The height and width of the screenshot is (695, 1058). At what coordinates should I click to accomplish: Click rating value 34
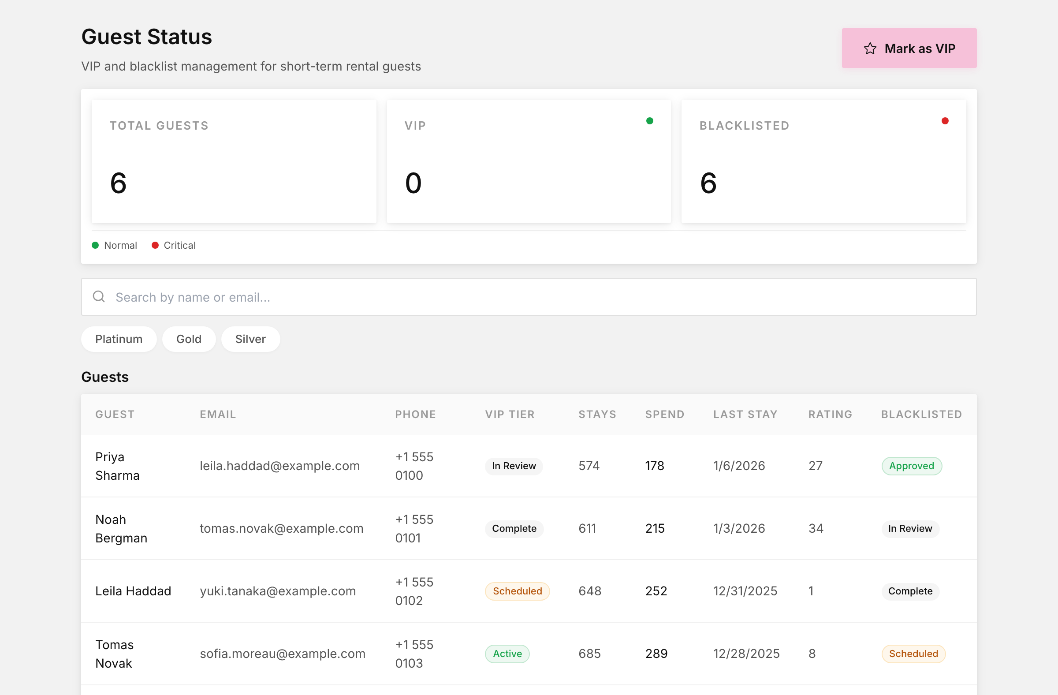816,529
